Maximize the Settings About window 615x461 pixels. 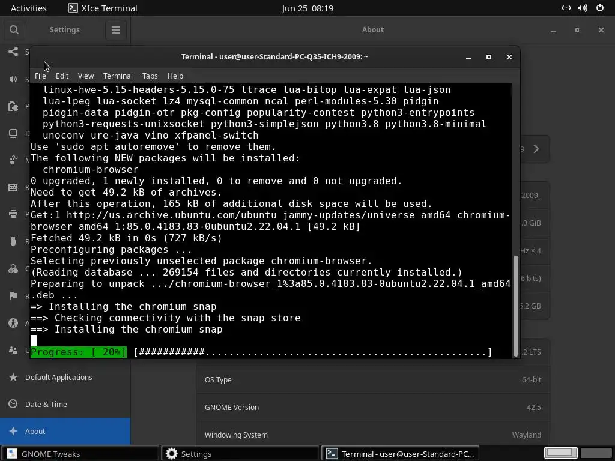click(577, 30)
